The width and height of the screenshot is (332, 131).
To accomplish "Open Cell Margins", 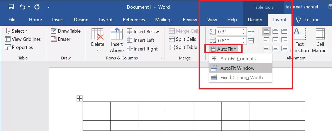I will click(320, 41).
